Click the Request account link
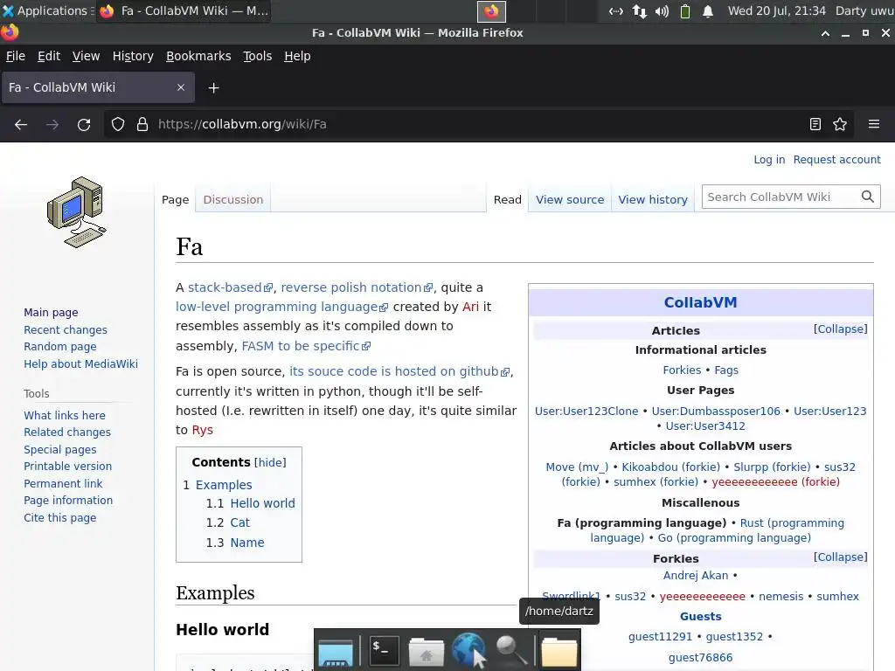This screenshot has width=895, height=671. tap(836, 160)
